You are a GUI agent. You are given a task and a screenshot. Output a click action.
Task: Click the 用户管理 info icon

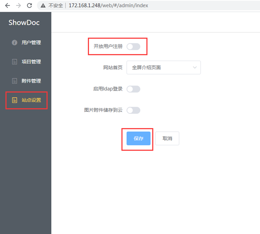click(15, 42)
